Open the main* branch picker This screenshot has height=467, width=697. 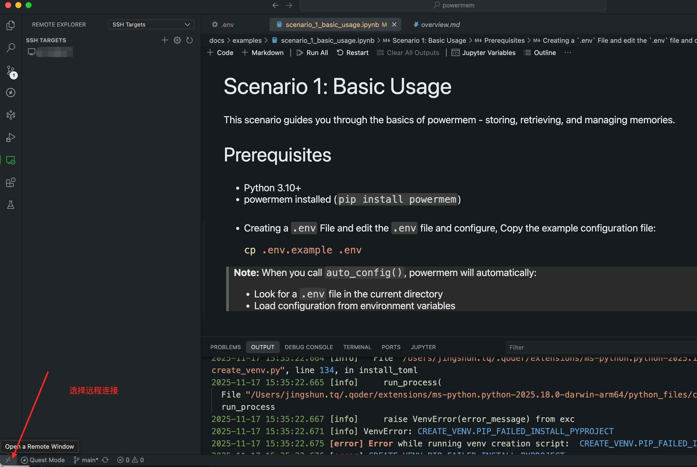pos(86,460)
